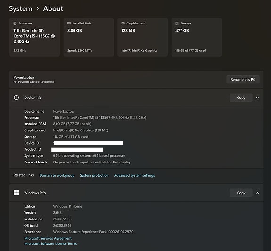271x251 pixels.
Task: Click the Windows logo icon
Action: 16,193
